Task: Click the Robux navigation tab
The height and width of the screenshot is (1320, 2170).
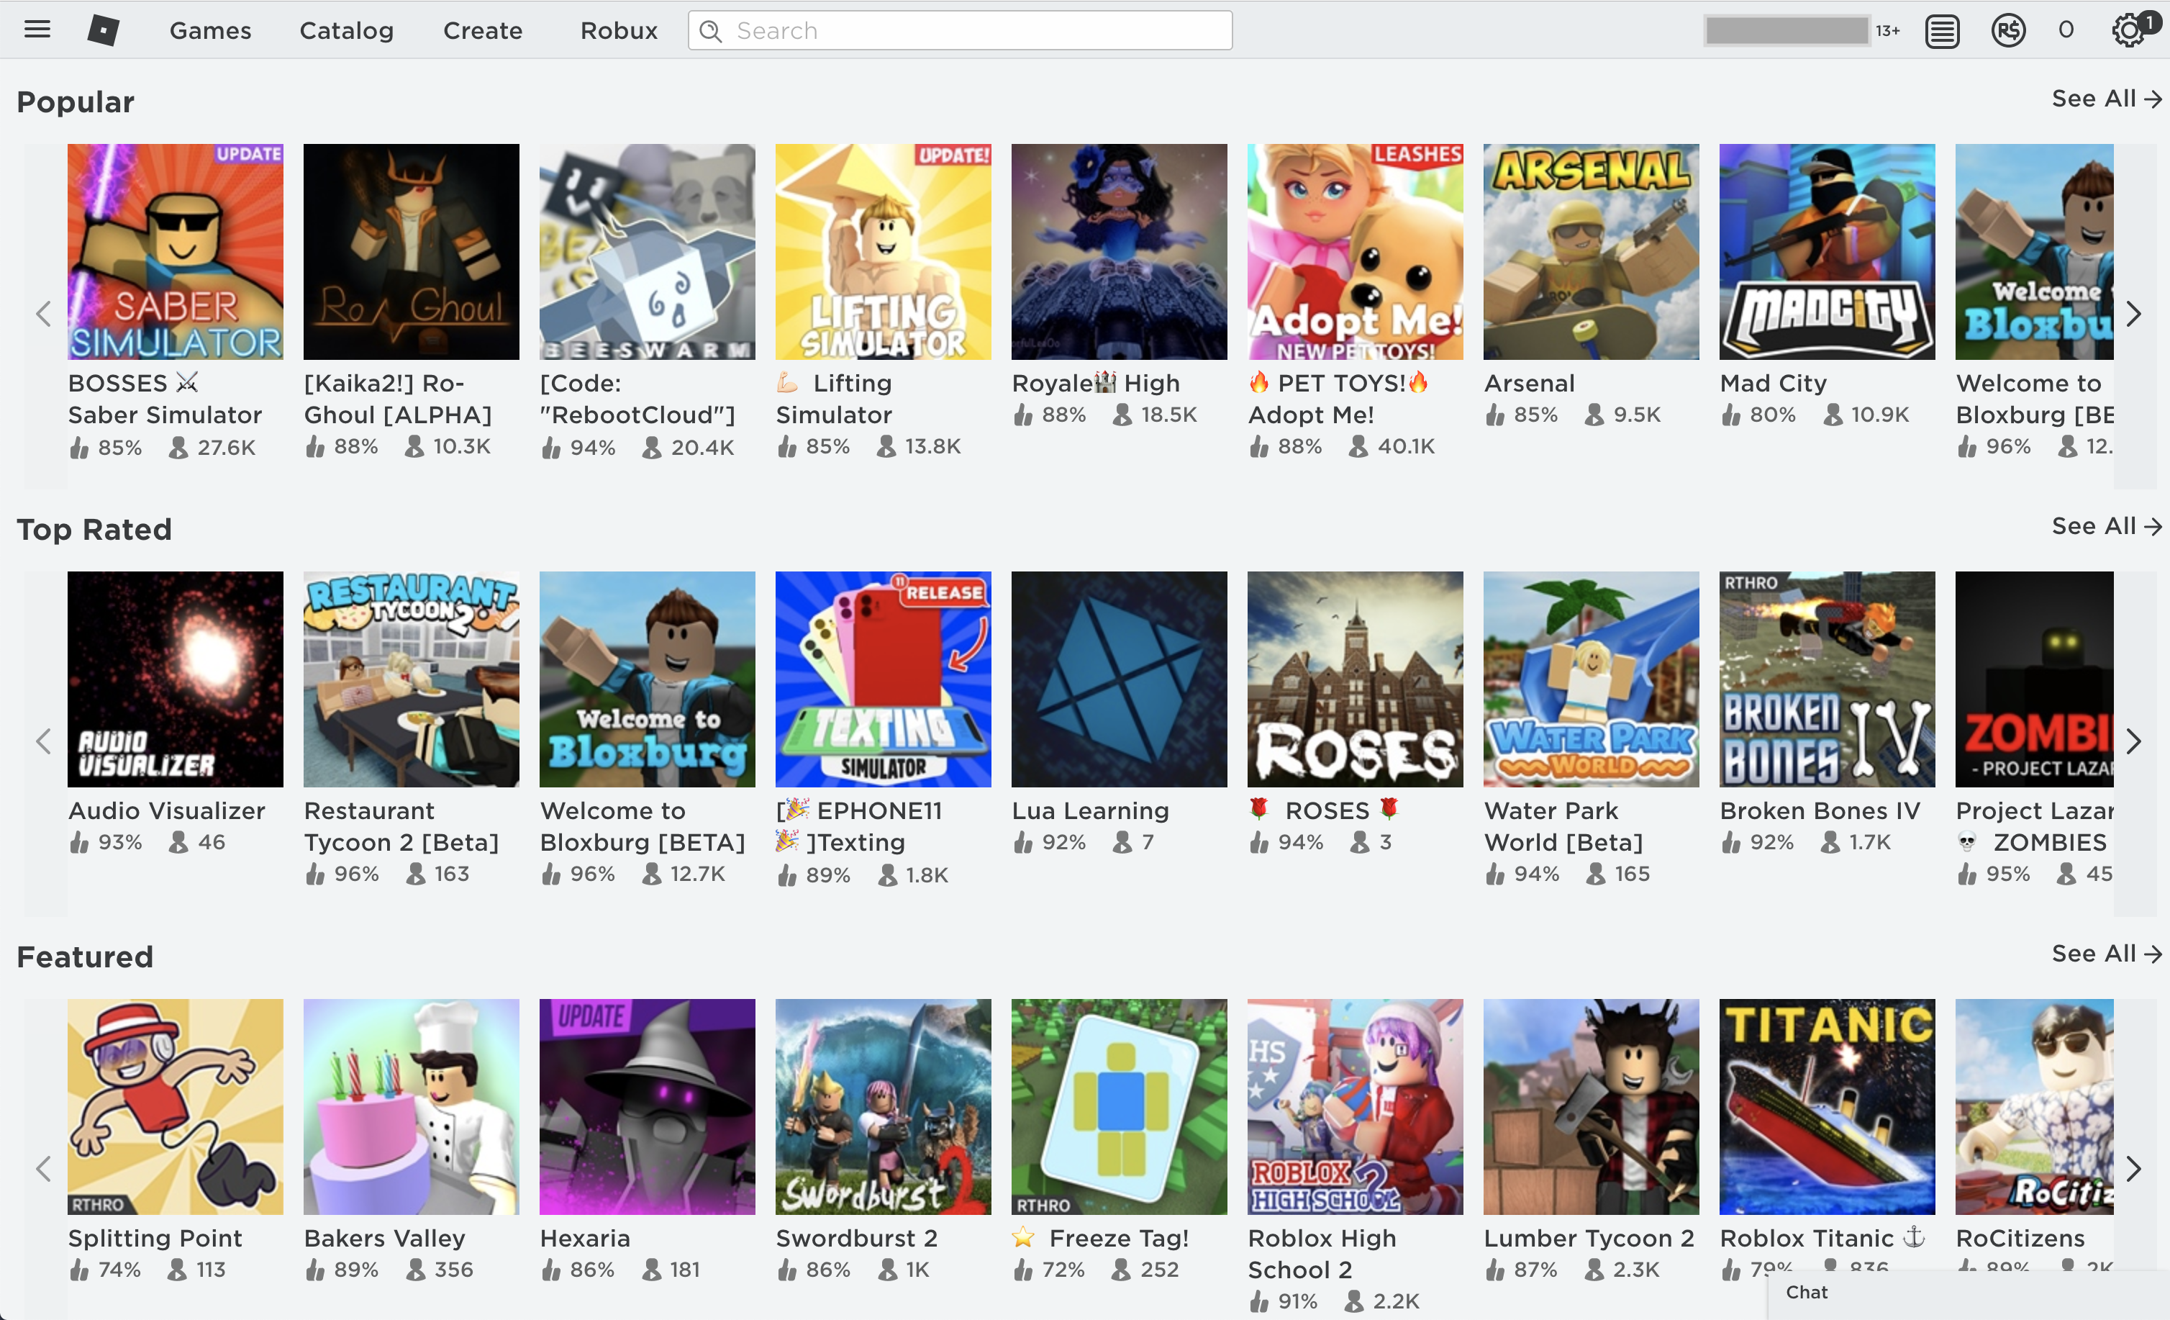Action: (x=615, y=30)
